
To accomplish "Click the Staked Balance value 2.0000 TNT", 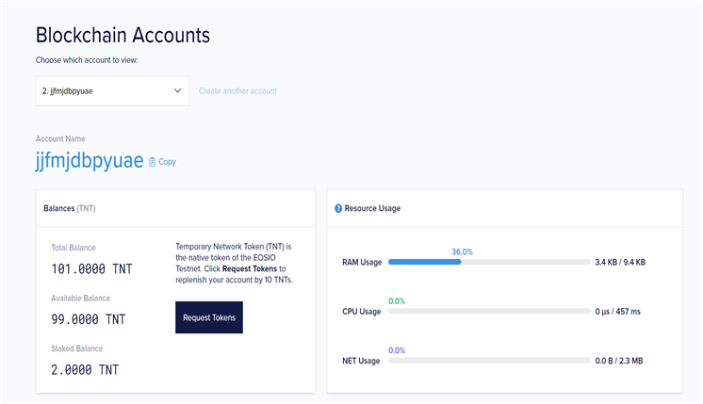I will click(85, 369).
